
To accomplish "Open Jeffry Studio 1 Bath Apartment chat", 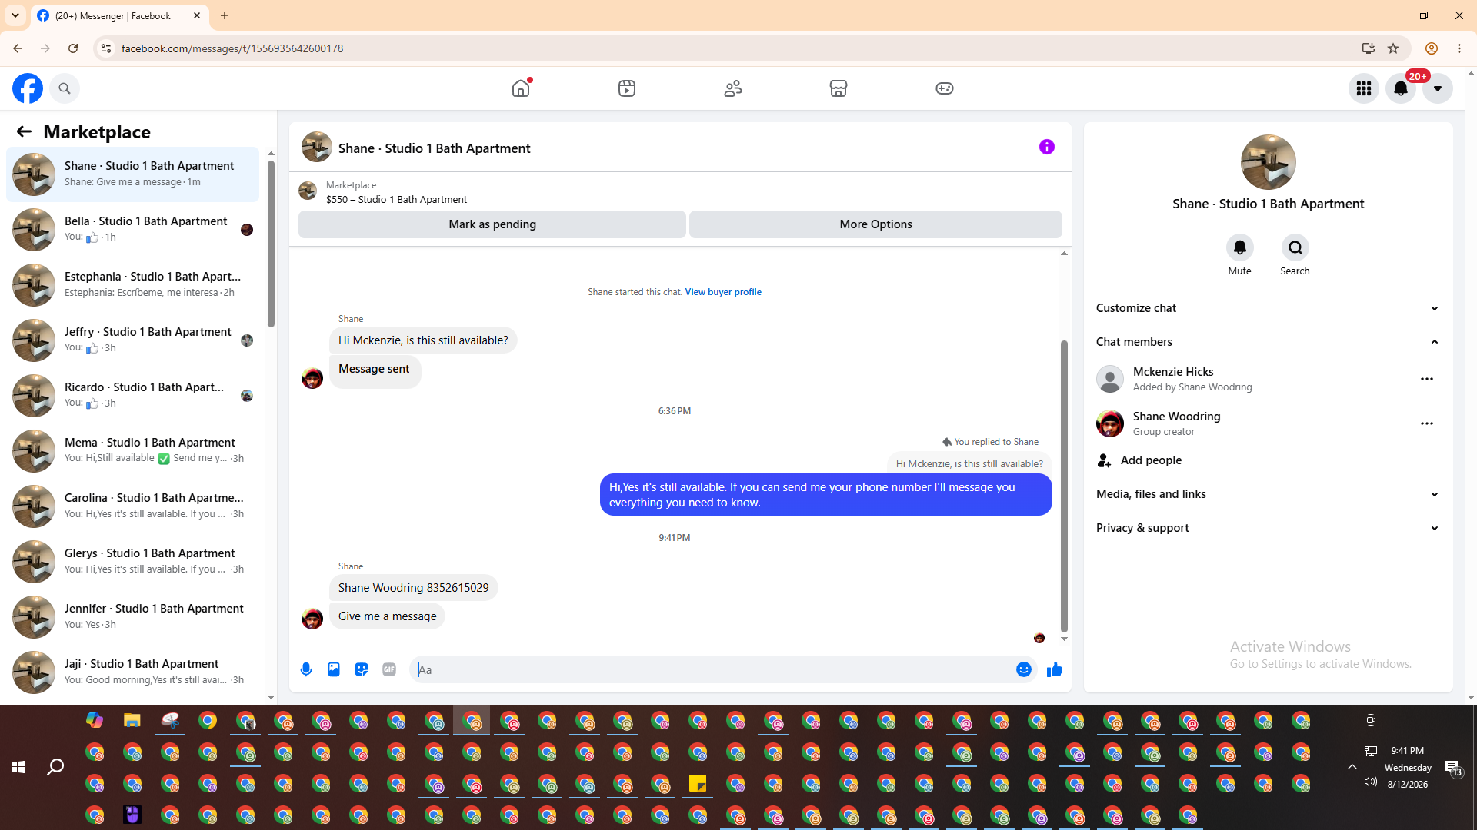I will click(132, 340).
